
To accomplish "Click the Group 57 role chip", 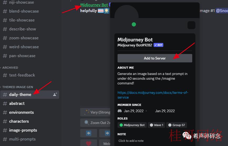I will coord(176,125).
